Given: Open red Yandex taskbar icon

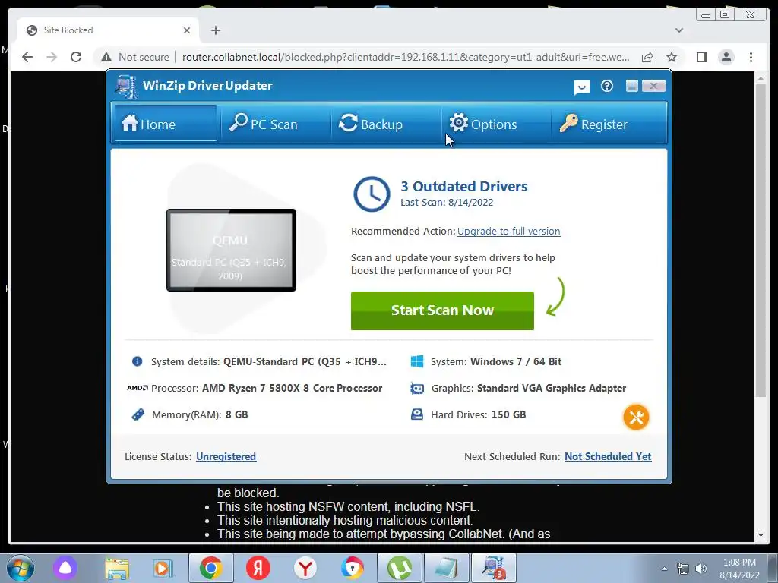Looking at the screenshot, I should pyautogui.click(x=258, y=568).
